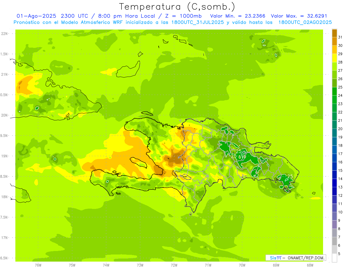Click the "ONAMET/REP.DOM." credit label

(306, 258)
